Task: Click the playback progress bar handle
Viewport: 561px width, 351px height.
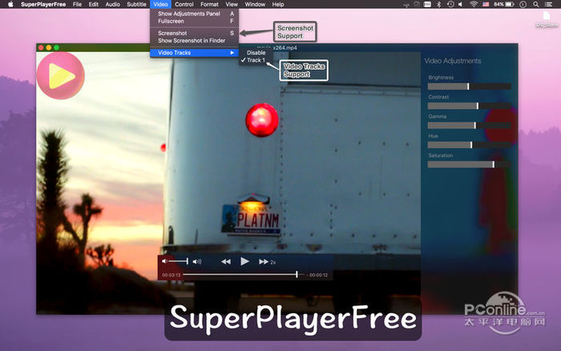Action: (x=297, y=275)
